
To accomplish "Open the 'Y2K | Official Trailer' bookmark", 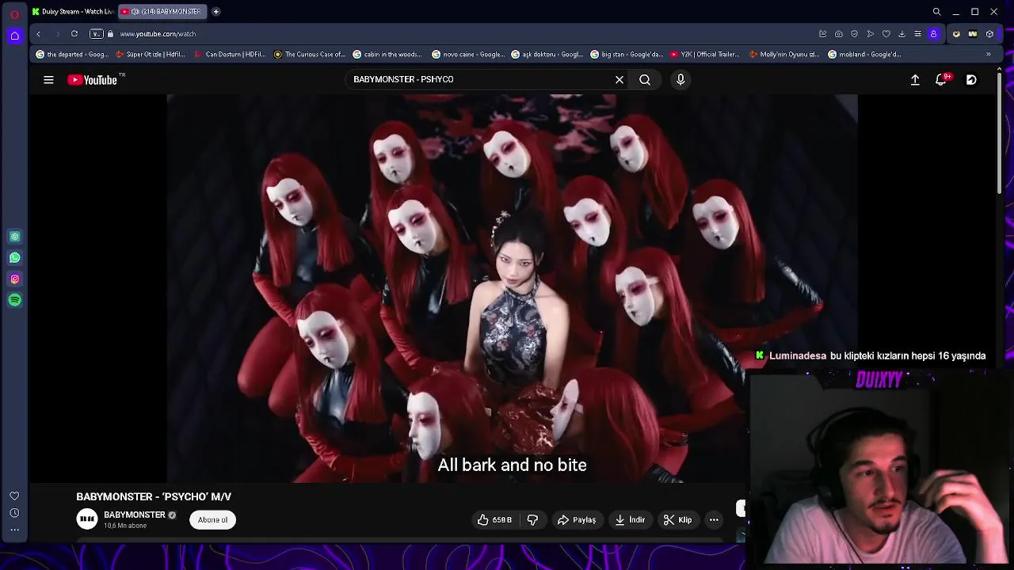I will pyautogui.click(x=705, y=55).
